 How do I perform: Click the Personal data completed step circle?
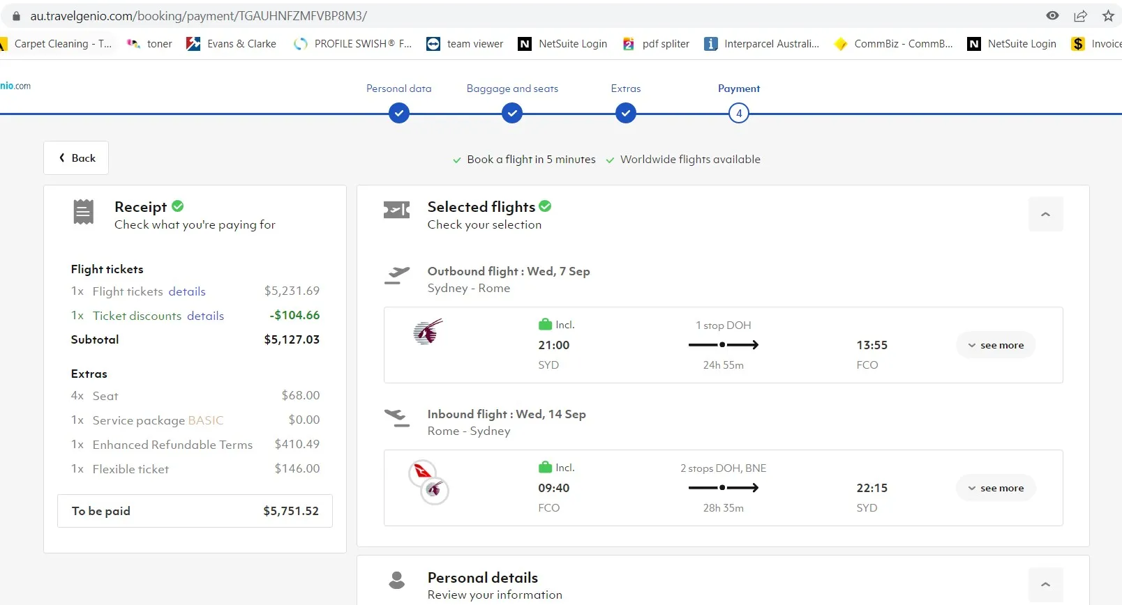[399, 113]
